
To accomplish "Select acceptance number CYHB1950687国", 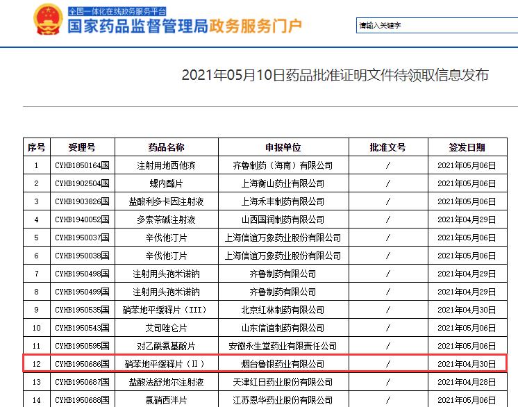I will click(x=82, y=382).
